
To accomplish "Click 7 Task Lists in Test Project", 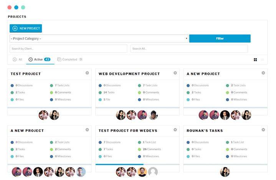I will click(62, 85).
